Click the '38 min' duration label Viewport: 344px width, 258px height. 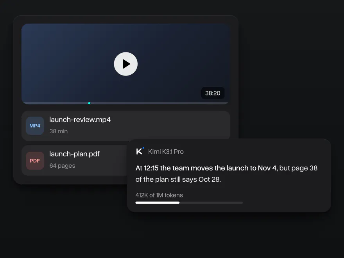[x=58, y=131]
